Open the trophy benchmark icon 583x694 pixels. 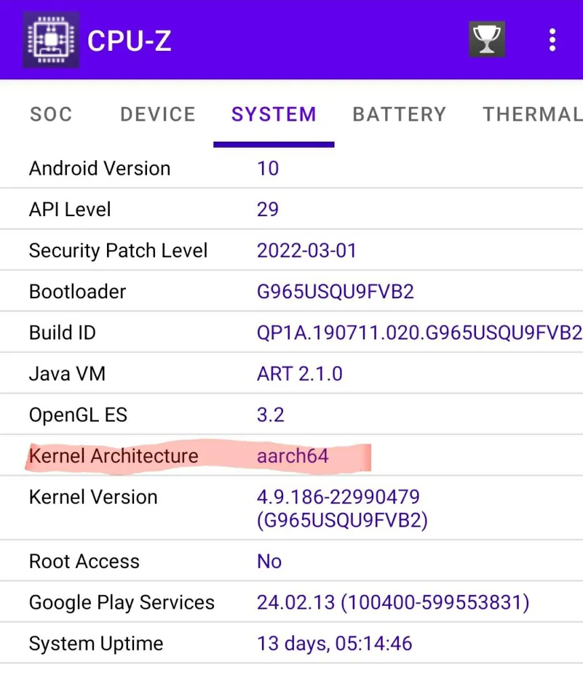point(487,40)
